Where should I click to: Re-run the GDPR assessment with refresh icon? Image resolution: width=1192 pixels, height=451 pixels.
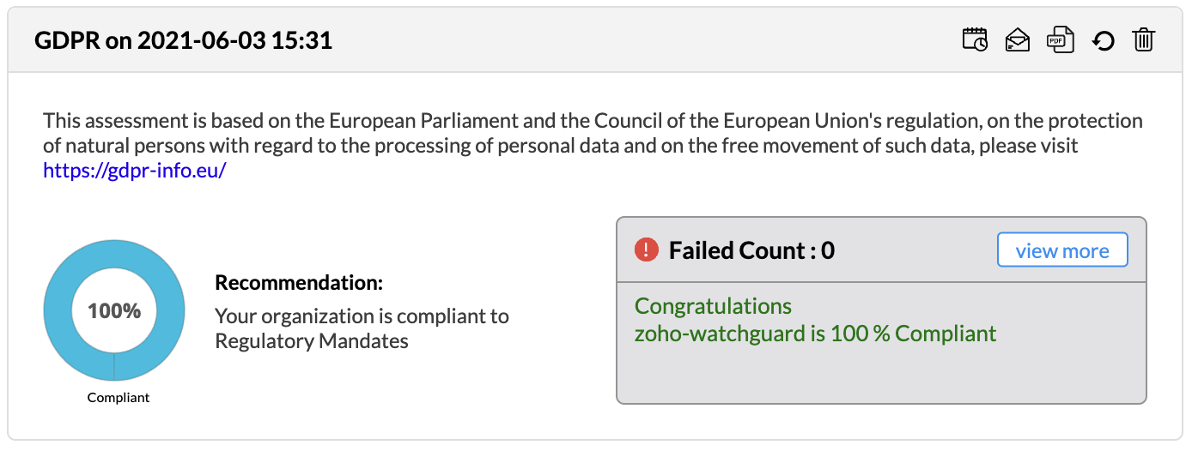pos(1104,40)
